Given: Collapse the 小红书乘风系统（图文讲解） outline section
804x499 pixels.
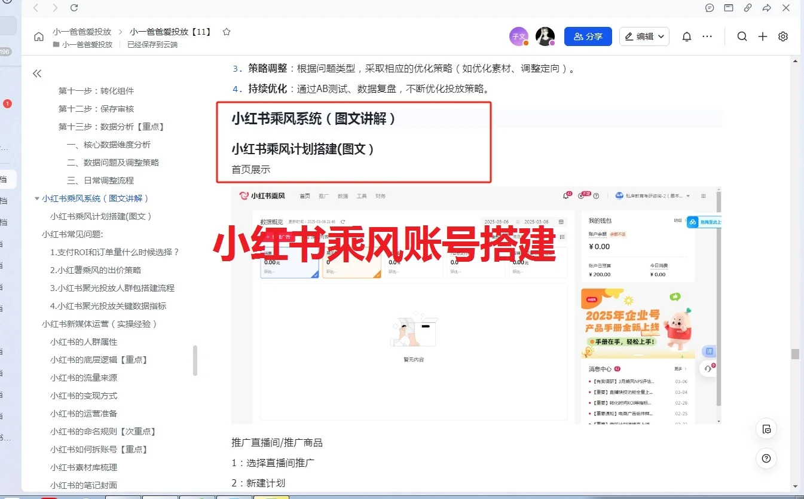Looking at the screenshot, I should [37, 198].
